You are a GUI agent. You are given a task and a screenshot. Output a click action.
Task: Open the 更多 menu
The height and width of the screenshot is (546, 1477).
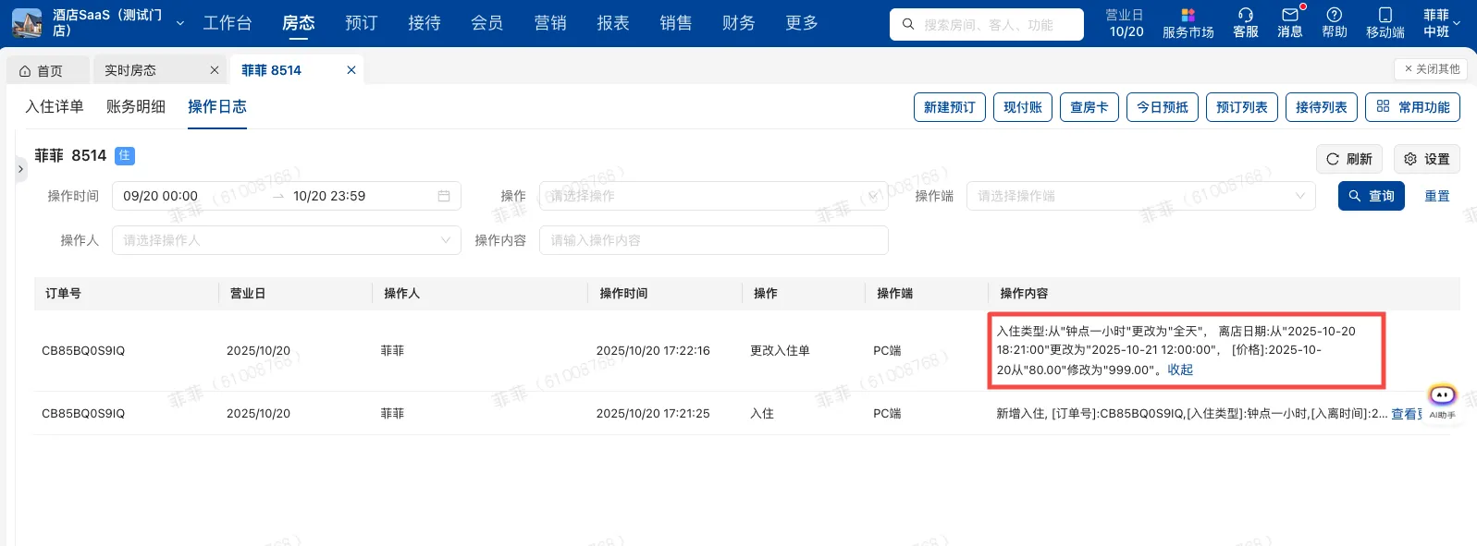(802, 23)
